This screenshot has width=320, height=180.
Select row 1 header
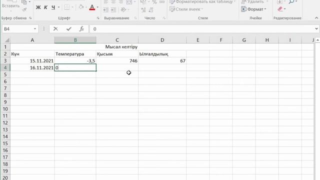5,47
